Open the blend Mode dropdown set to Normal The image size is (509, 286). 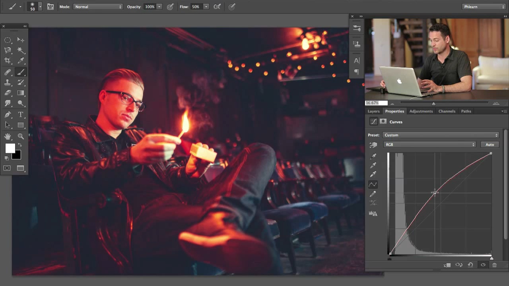pos(98,7)
